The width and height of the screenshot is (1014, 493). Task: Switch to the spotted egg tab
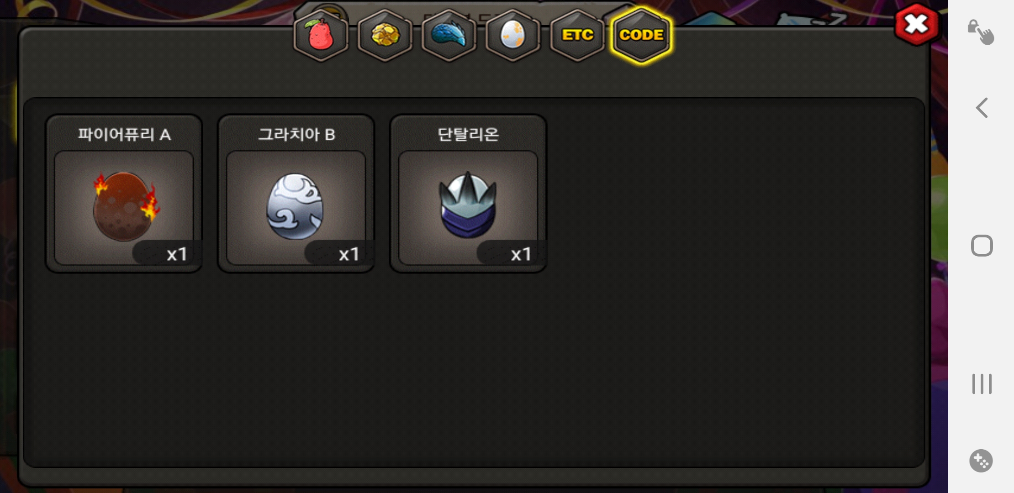[513, 35]
